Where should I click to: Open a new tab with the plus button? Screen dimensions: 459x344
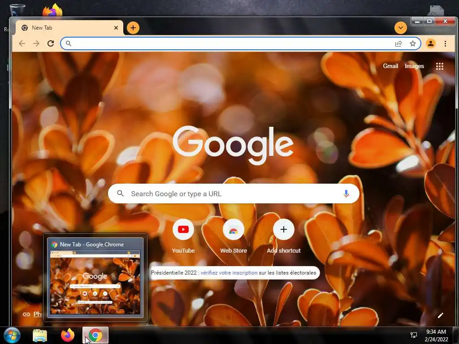click(x=133, y=28)
